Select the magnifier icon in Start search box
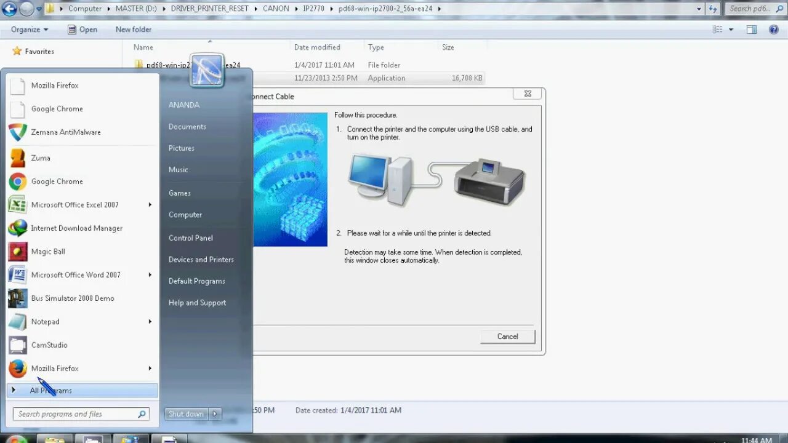788x443 pixels. (x=142, y=414)
